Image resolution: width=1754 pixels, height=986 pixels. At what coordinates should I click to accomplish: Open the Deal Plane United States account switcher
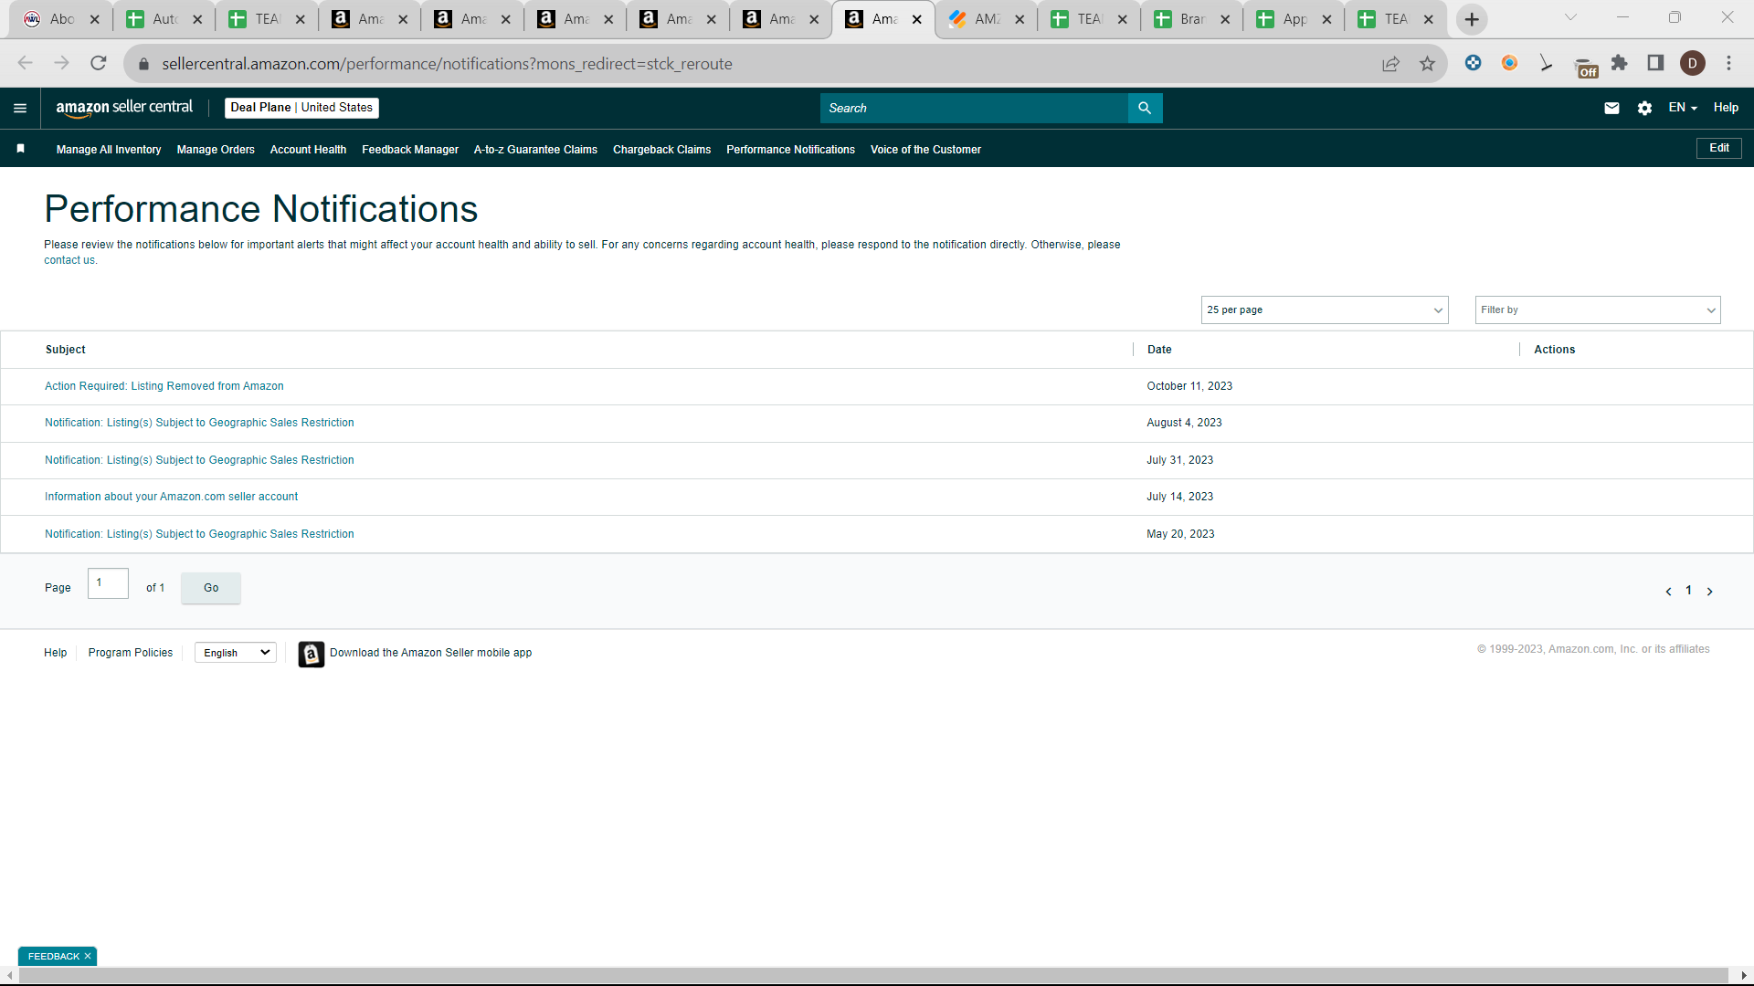coord(301,108)
